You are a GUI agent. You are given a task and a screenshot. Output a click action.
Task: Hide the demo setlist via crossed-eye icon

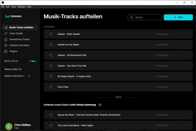(x=100, y=105)
